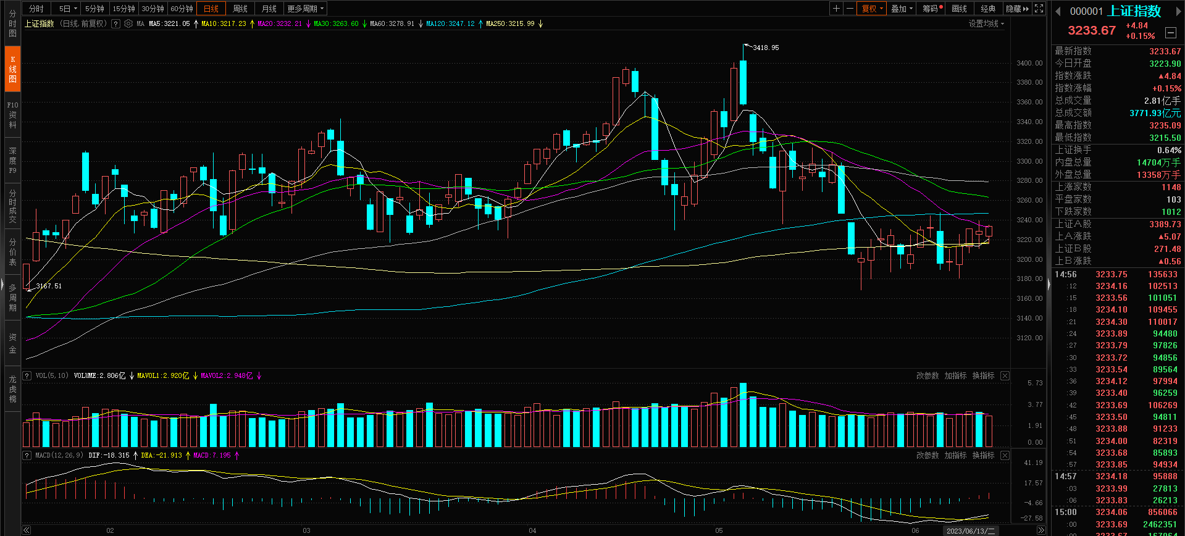Go to next stock with right arrow
1185x536 pixels.
(x=1176, y=11)
